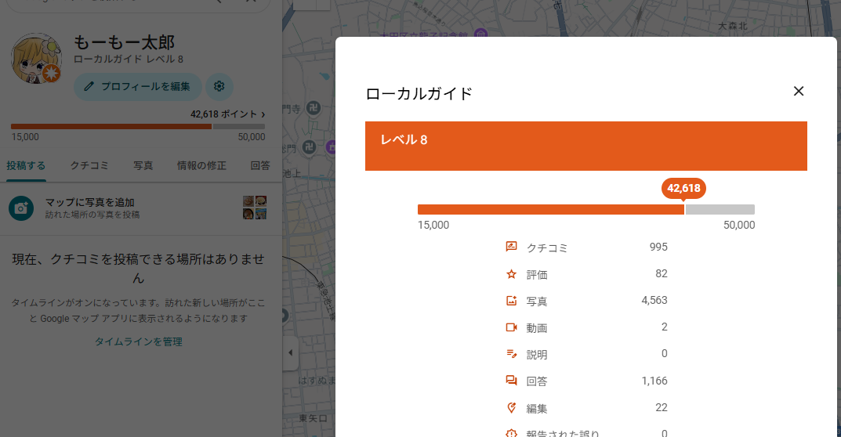The height and width of the screenshot is (437, 841).
Task: Collapse the side panel with arrow handle
Action: [x=291, y=353]
